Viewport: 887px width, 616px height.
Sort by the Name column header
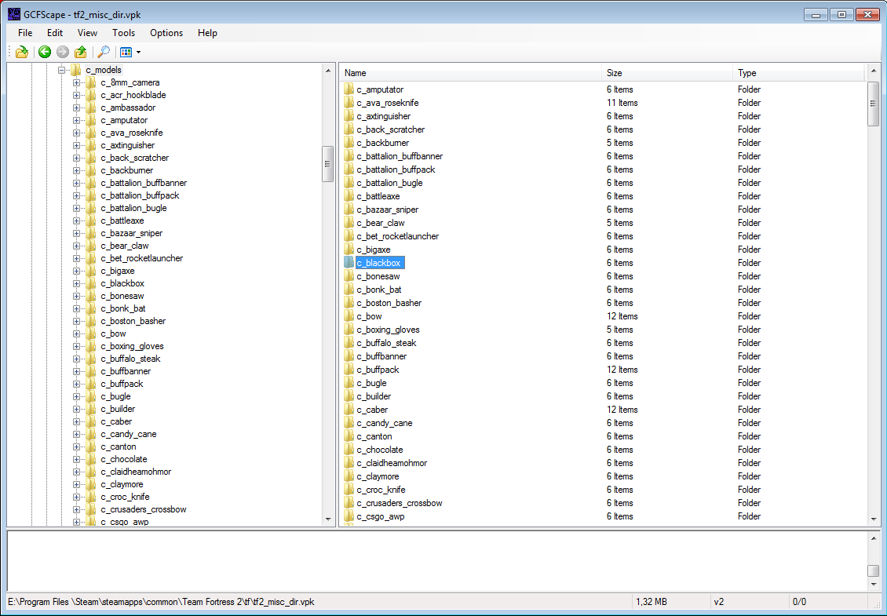(471, 73)
